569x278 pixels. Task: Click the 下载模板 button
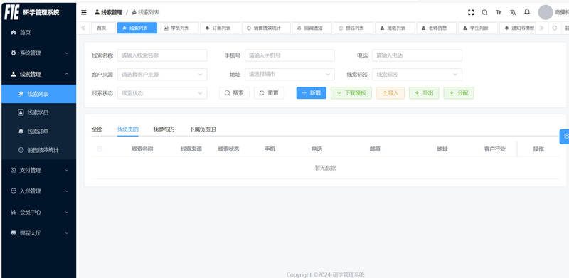point(351,93)
